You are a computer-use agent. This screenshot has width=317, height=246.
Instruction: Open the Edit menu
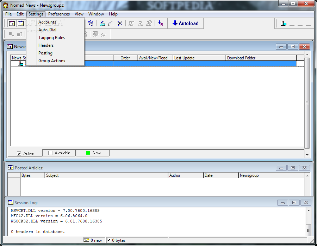pyautogui.click(x=20, y=14)
